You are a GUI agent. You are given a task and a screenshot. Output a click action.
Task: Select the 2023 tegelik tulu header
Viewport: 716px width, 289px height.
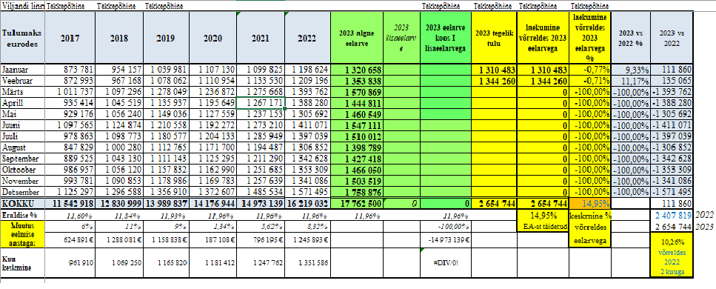pos(495,38)
